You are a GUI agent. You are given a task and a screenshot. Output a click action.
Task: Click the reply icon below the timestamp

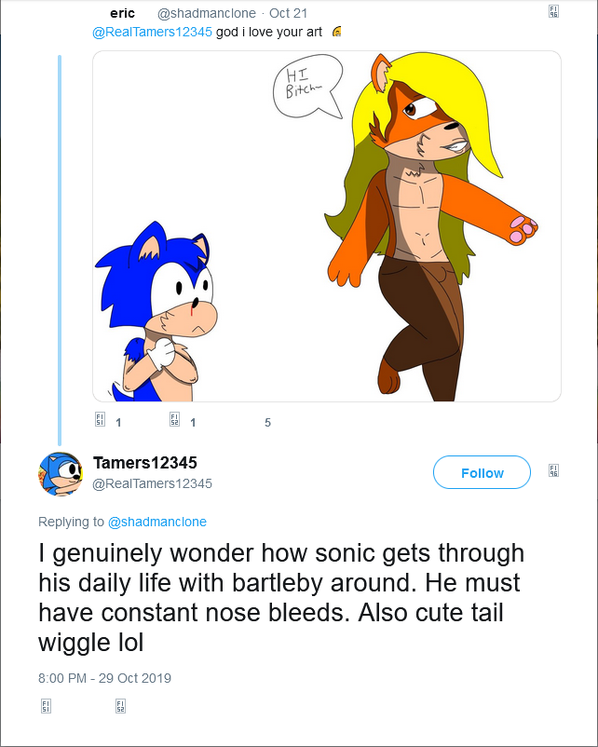click(x=47, y=707)
